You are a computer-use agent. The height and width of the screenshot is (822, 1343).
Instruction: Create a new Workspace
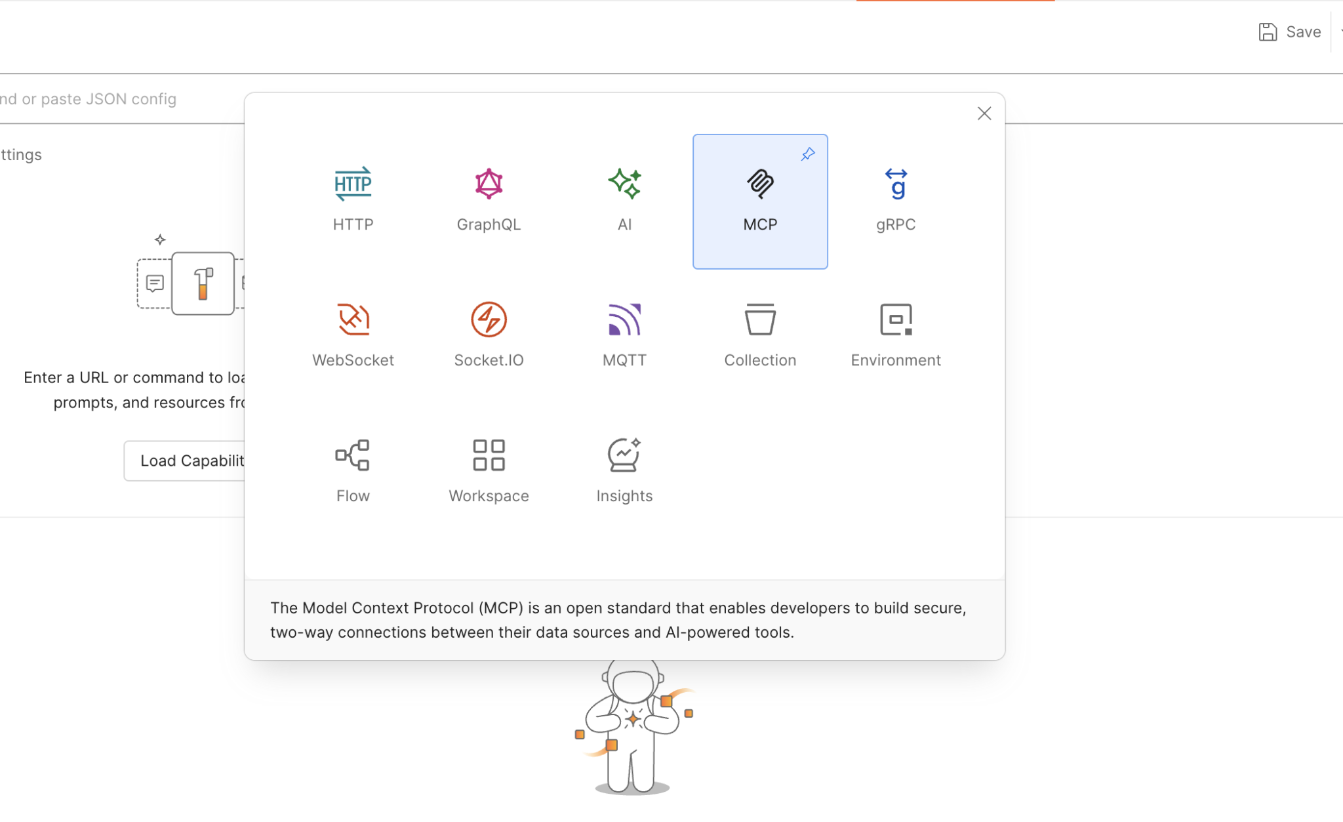[x=489, y=473]
